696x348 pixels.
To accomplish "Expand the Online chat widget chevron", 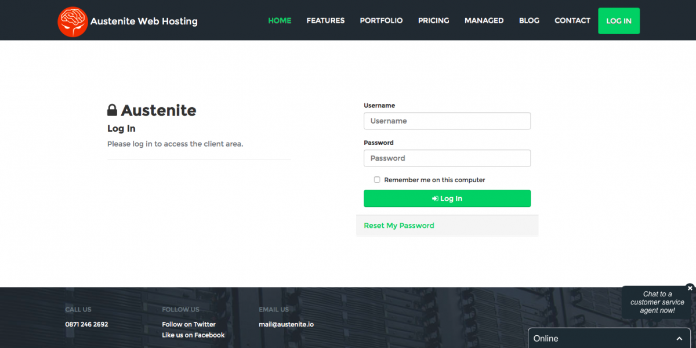I will pos(679,339).
